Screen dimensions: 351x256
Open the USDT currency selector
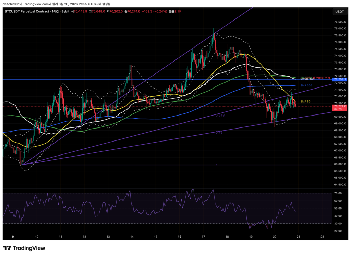point(339,12)
